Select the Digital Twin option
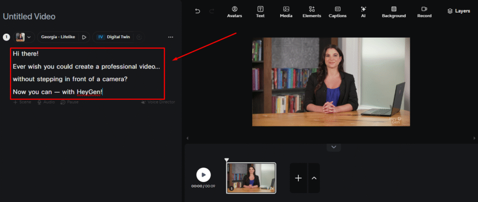The image size is (478, 202). (113, 37)
